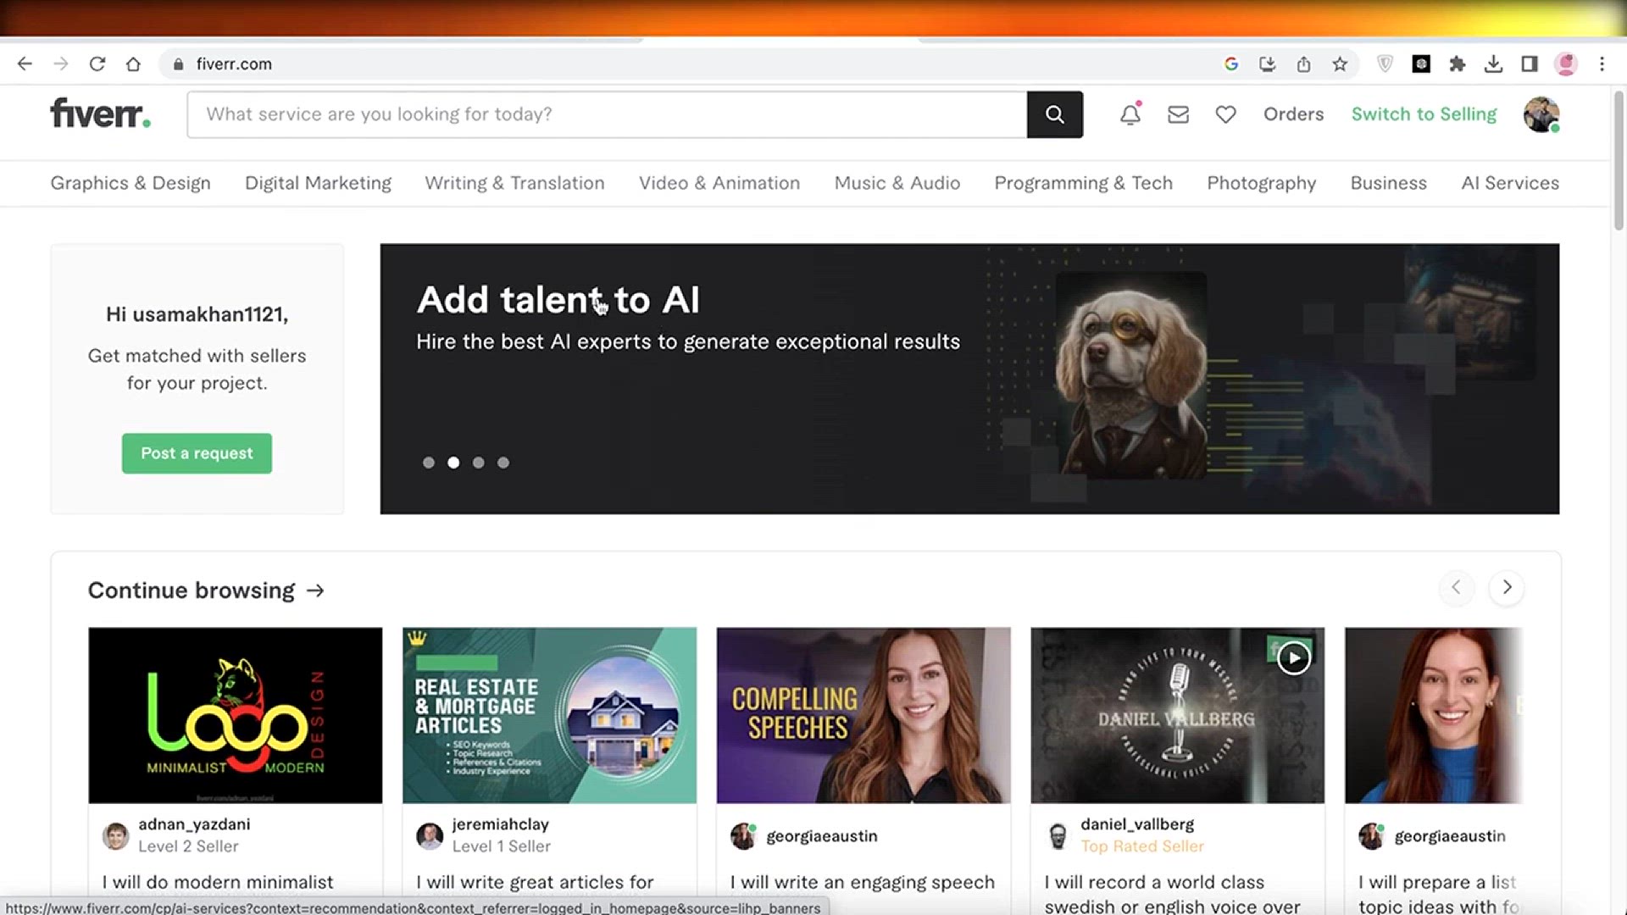
Task: Click daniel_vallberg's seller avatar
Action: pyautogui.click(x=1058, y=836)
